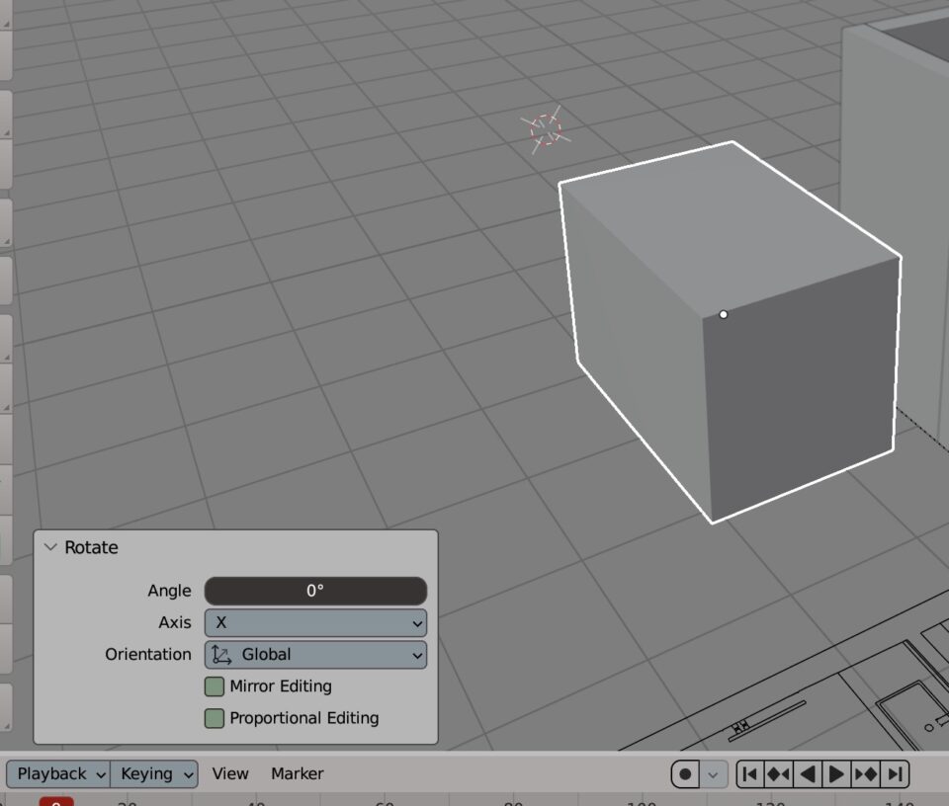Open the Orientation dropdown set to Global
949x806 pixels.
coord(315,655)
